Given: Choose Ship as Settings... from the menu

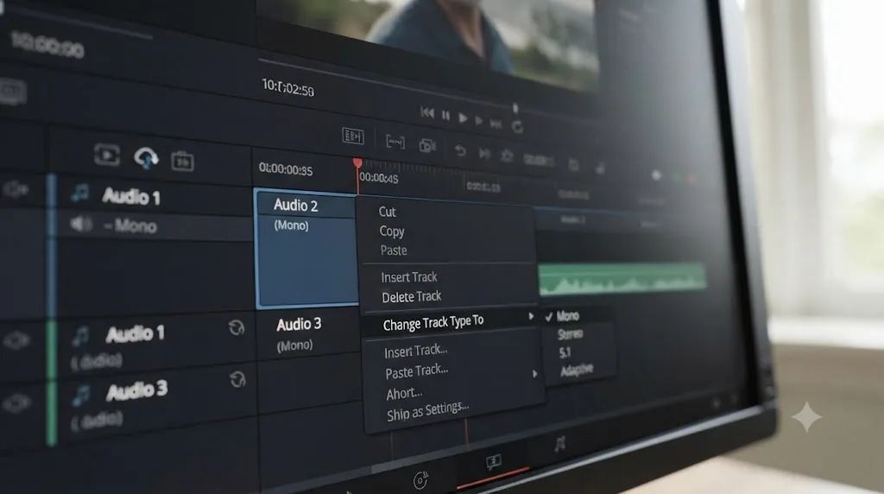Looking at the screenshot, I should point(427,411).
